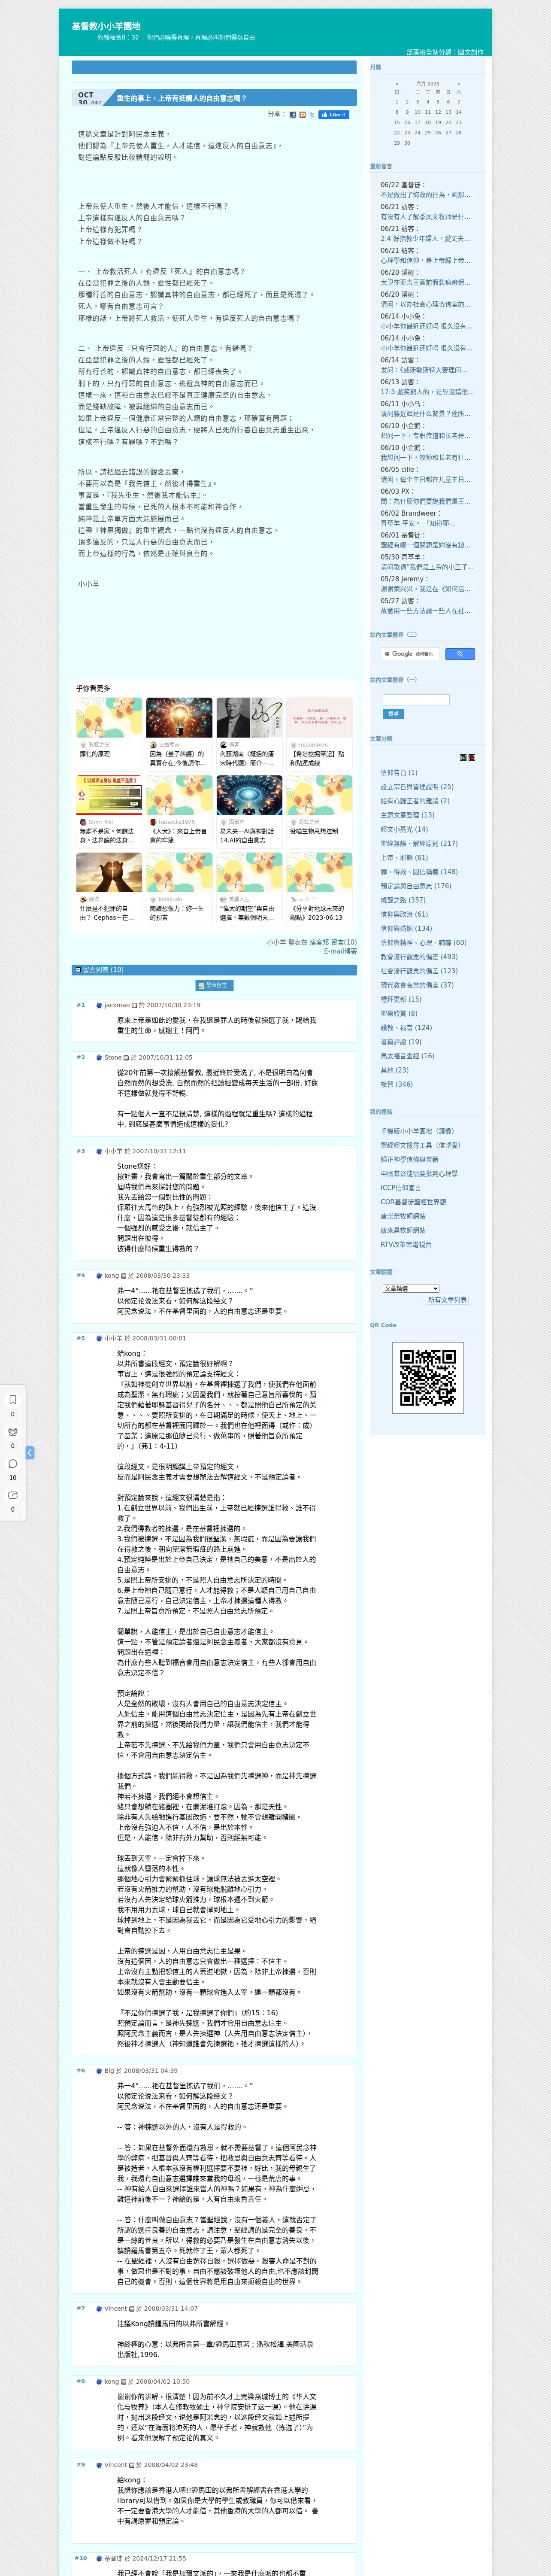551x2576 pixels.
Task: Collapse the floating sidebar with blue chevron
Action: pyautogui.click(x=30, y=1452)
